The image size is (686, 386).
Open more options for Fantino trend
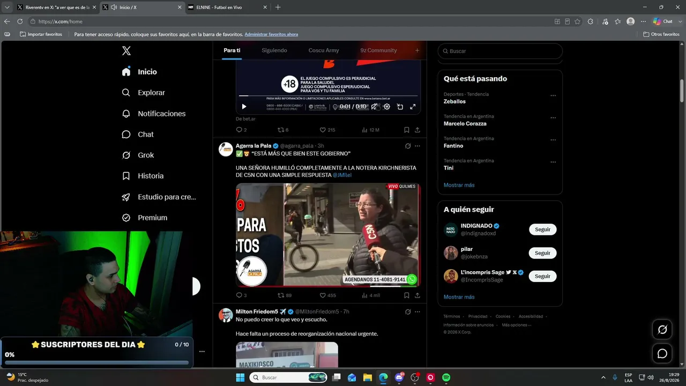[x=553, y=140]
